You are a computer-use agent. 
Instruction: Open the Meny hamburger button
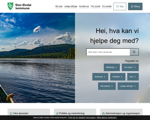pyautogui.click(x=135, y=6)
